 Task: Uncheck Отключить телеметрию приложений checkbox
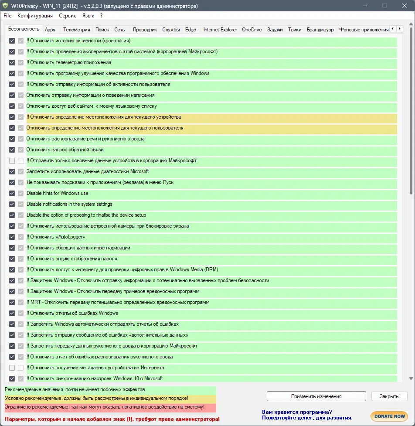point(12,62)
